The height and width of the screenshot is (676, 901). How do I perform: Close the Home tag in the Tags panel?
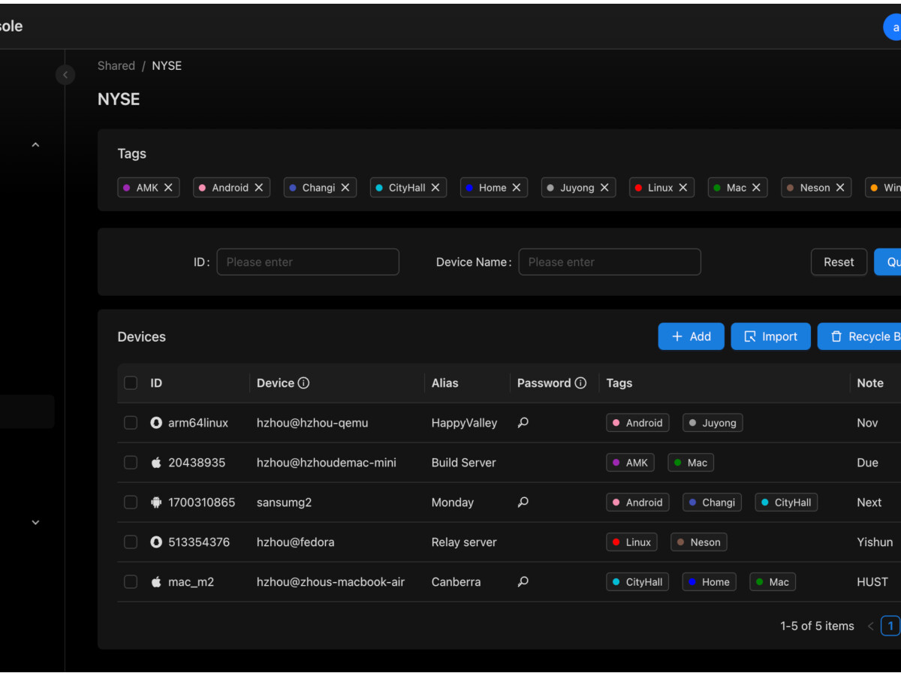click(x=517, y=188)
